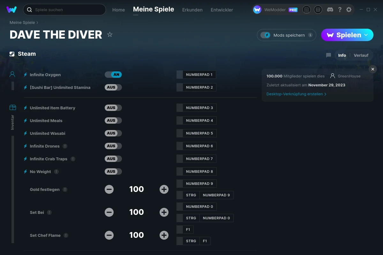Show info for No Weight

pyautogui.click(x=56, y=171)
